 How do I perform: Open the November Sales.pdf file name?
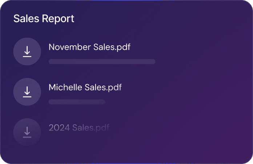tap(89, 47)
